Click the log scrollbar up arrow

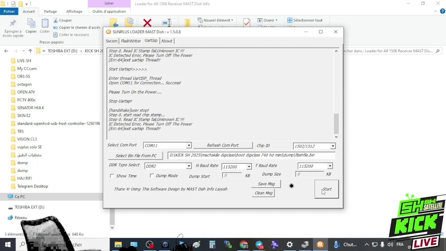coord(336,51)
